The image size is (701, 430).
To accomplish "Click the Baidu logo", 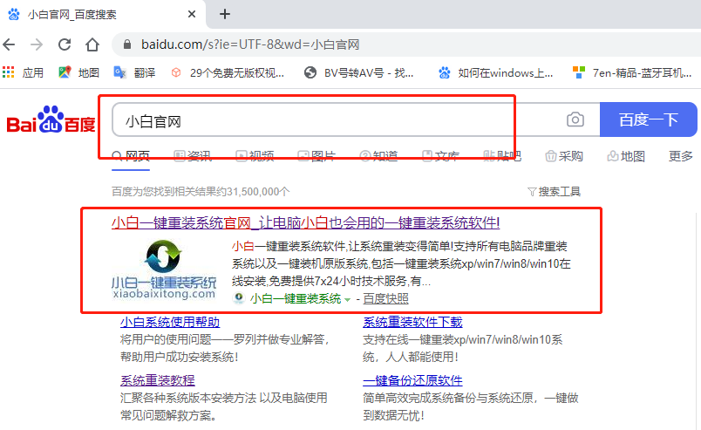I will pos(51,121).
